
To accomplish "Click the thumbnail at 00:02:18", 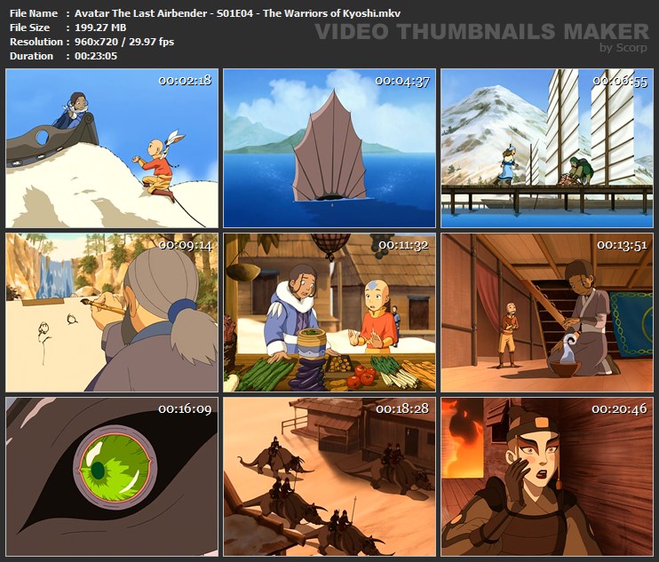I will 112,148.
